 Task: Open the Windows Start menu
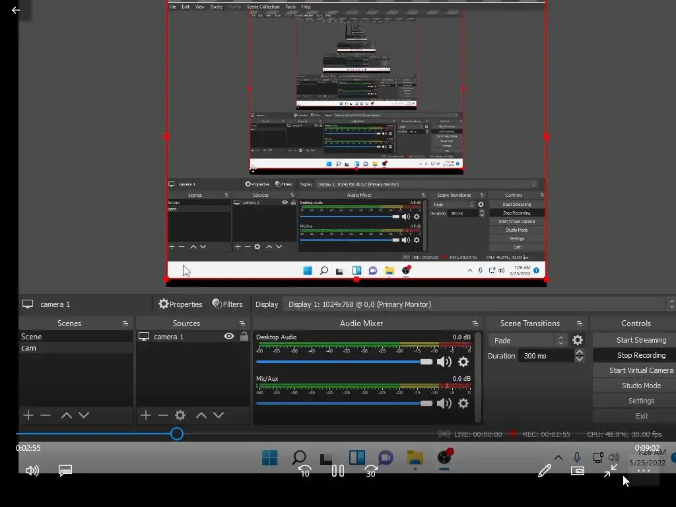tap(270, 458)
